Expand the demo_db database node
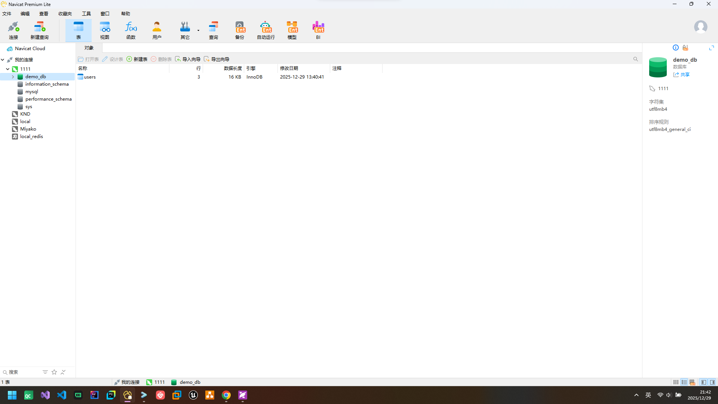The width and height of the screenshot is (718, 404). [x=13, y=77]
